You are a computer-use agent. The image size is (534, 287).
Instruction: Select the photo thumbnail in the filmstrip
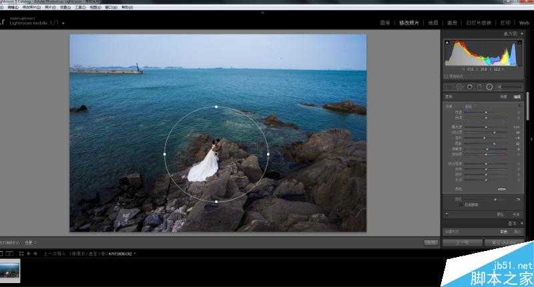[x=11, y=269]
